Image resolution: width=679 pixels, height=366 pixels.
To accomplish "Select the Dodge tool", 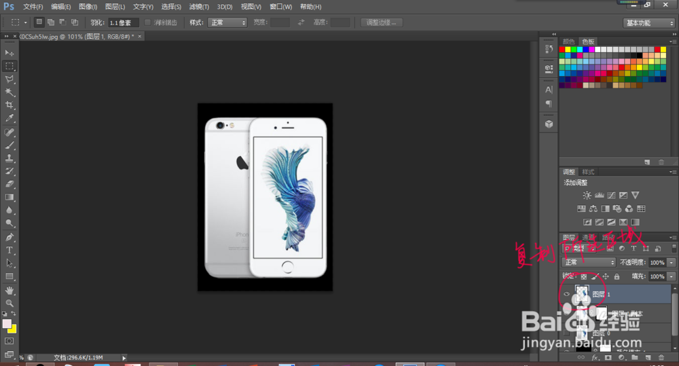I will [9, 223].
